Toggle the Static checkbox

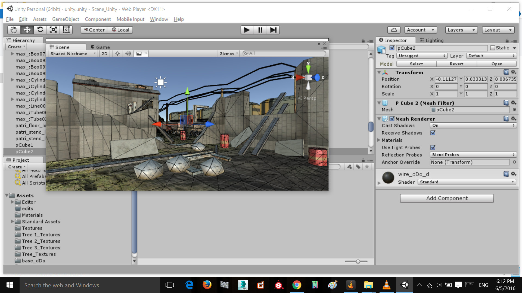(493, 48)
